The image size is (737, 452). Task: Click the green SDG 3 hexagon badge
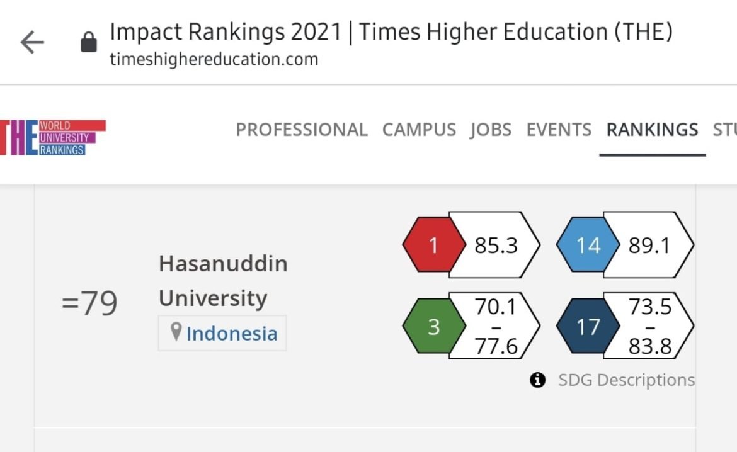[433, 327]
